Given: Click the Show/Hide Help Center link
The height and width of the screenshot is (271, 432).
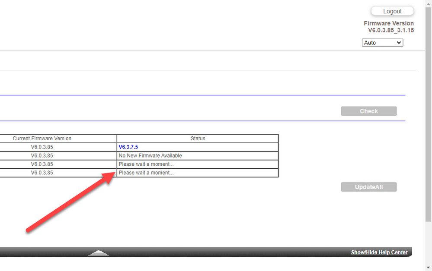Looking at the screenshot, I should tap(379, 252).
